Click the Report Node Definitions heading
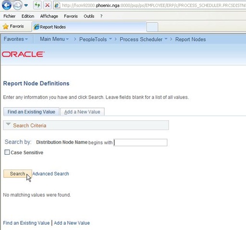This screenshot has height=230, width=246. (36, 83)
